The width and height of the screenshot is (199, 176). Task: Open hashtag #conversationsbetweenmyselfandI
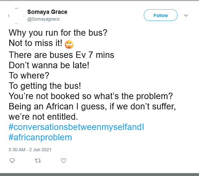[x=76, y=127]
